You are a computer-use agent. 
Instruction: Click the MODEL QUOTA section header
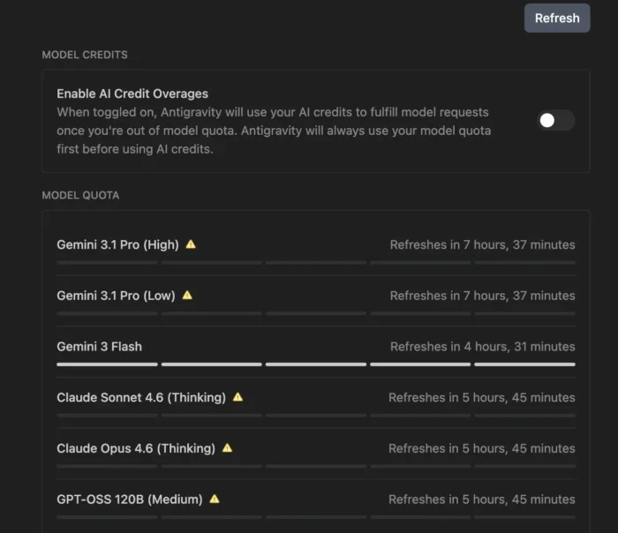pos(80,195)
